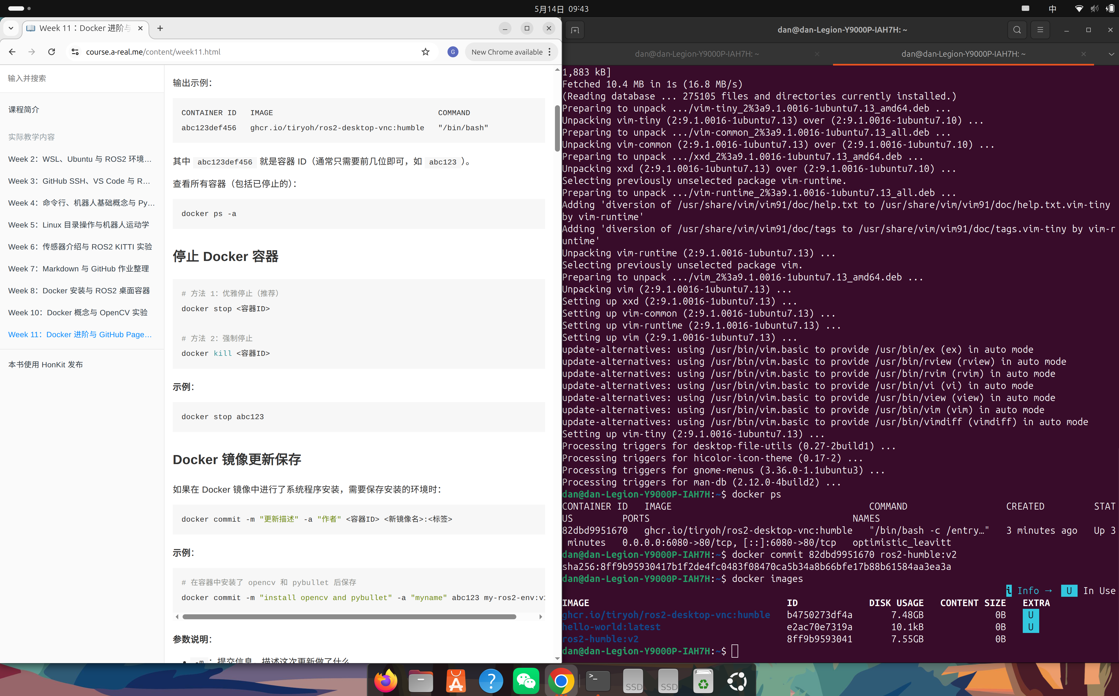Expand Chrome's tab search dropdown
The width and height of the screenshot is (1119, 696).
tap(11, 28)
